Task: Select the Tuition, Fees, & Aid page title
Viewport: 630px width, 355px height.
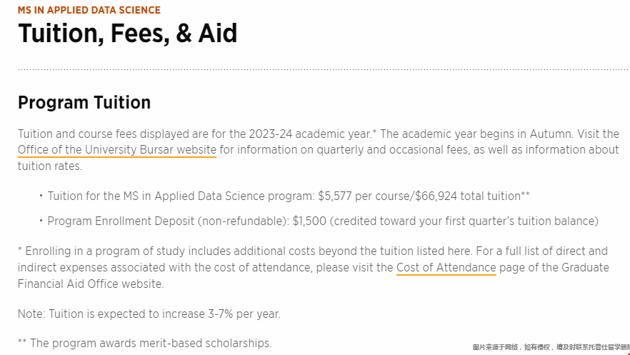Action: point(127,33)
